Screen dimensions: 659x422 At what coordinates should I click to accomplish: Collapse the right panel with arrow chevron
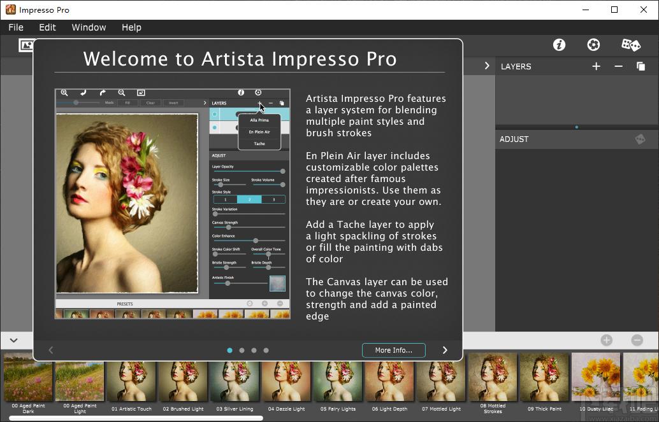click(x=487, y=66)
